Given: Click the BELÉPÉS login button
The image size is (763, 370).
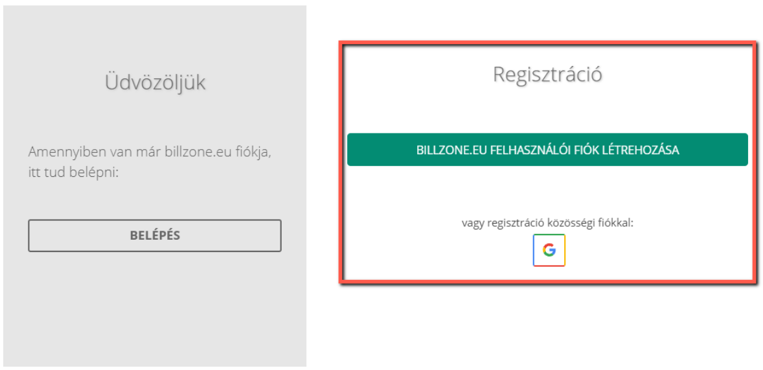Looking at the screenshot, I should coord(155,236).
